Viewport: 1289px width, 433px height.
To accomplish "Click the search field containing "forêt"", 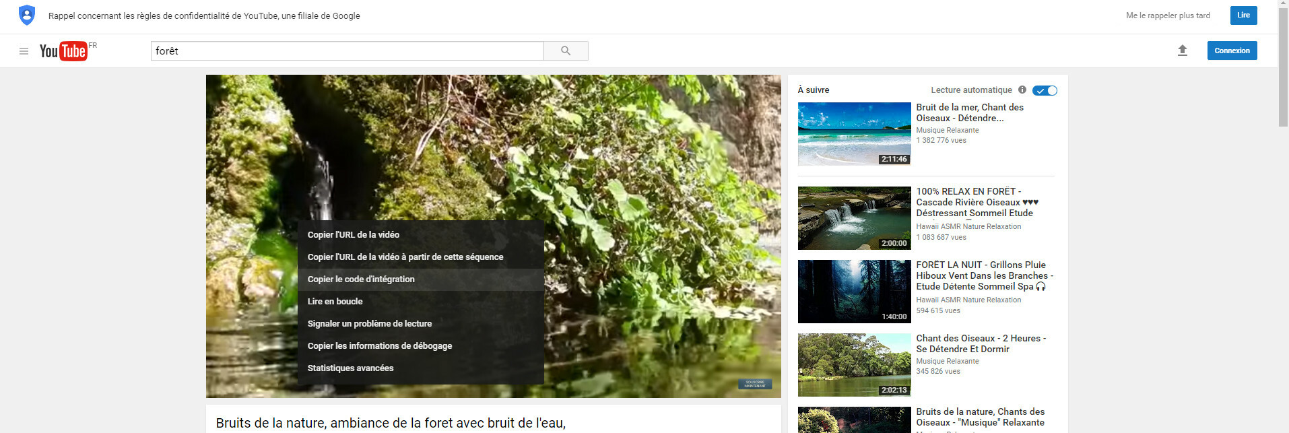I will pyautogui.click(x=347, y=51).
